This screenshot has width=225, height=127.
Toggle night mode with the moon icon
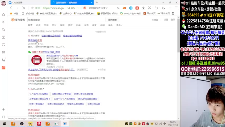click(x=163, y=8)
